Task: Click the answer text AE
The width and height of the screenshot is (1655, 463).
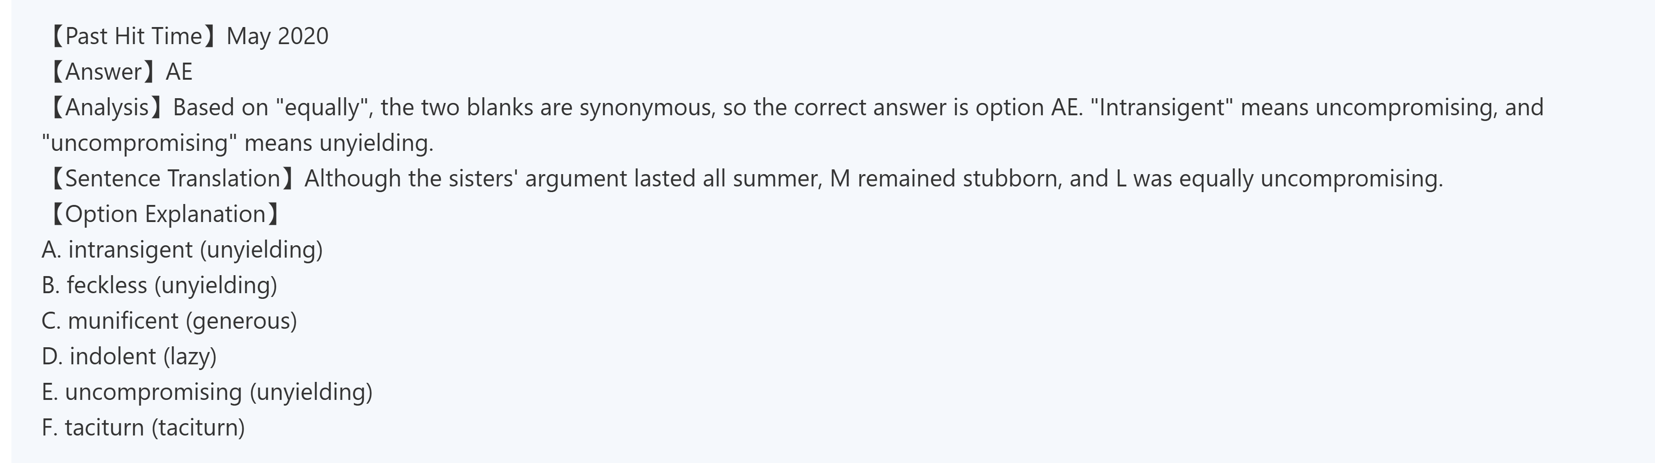Action: pos(179,72)
